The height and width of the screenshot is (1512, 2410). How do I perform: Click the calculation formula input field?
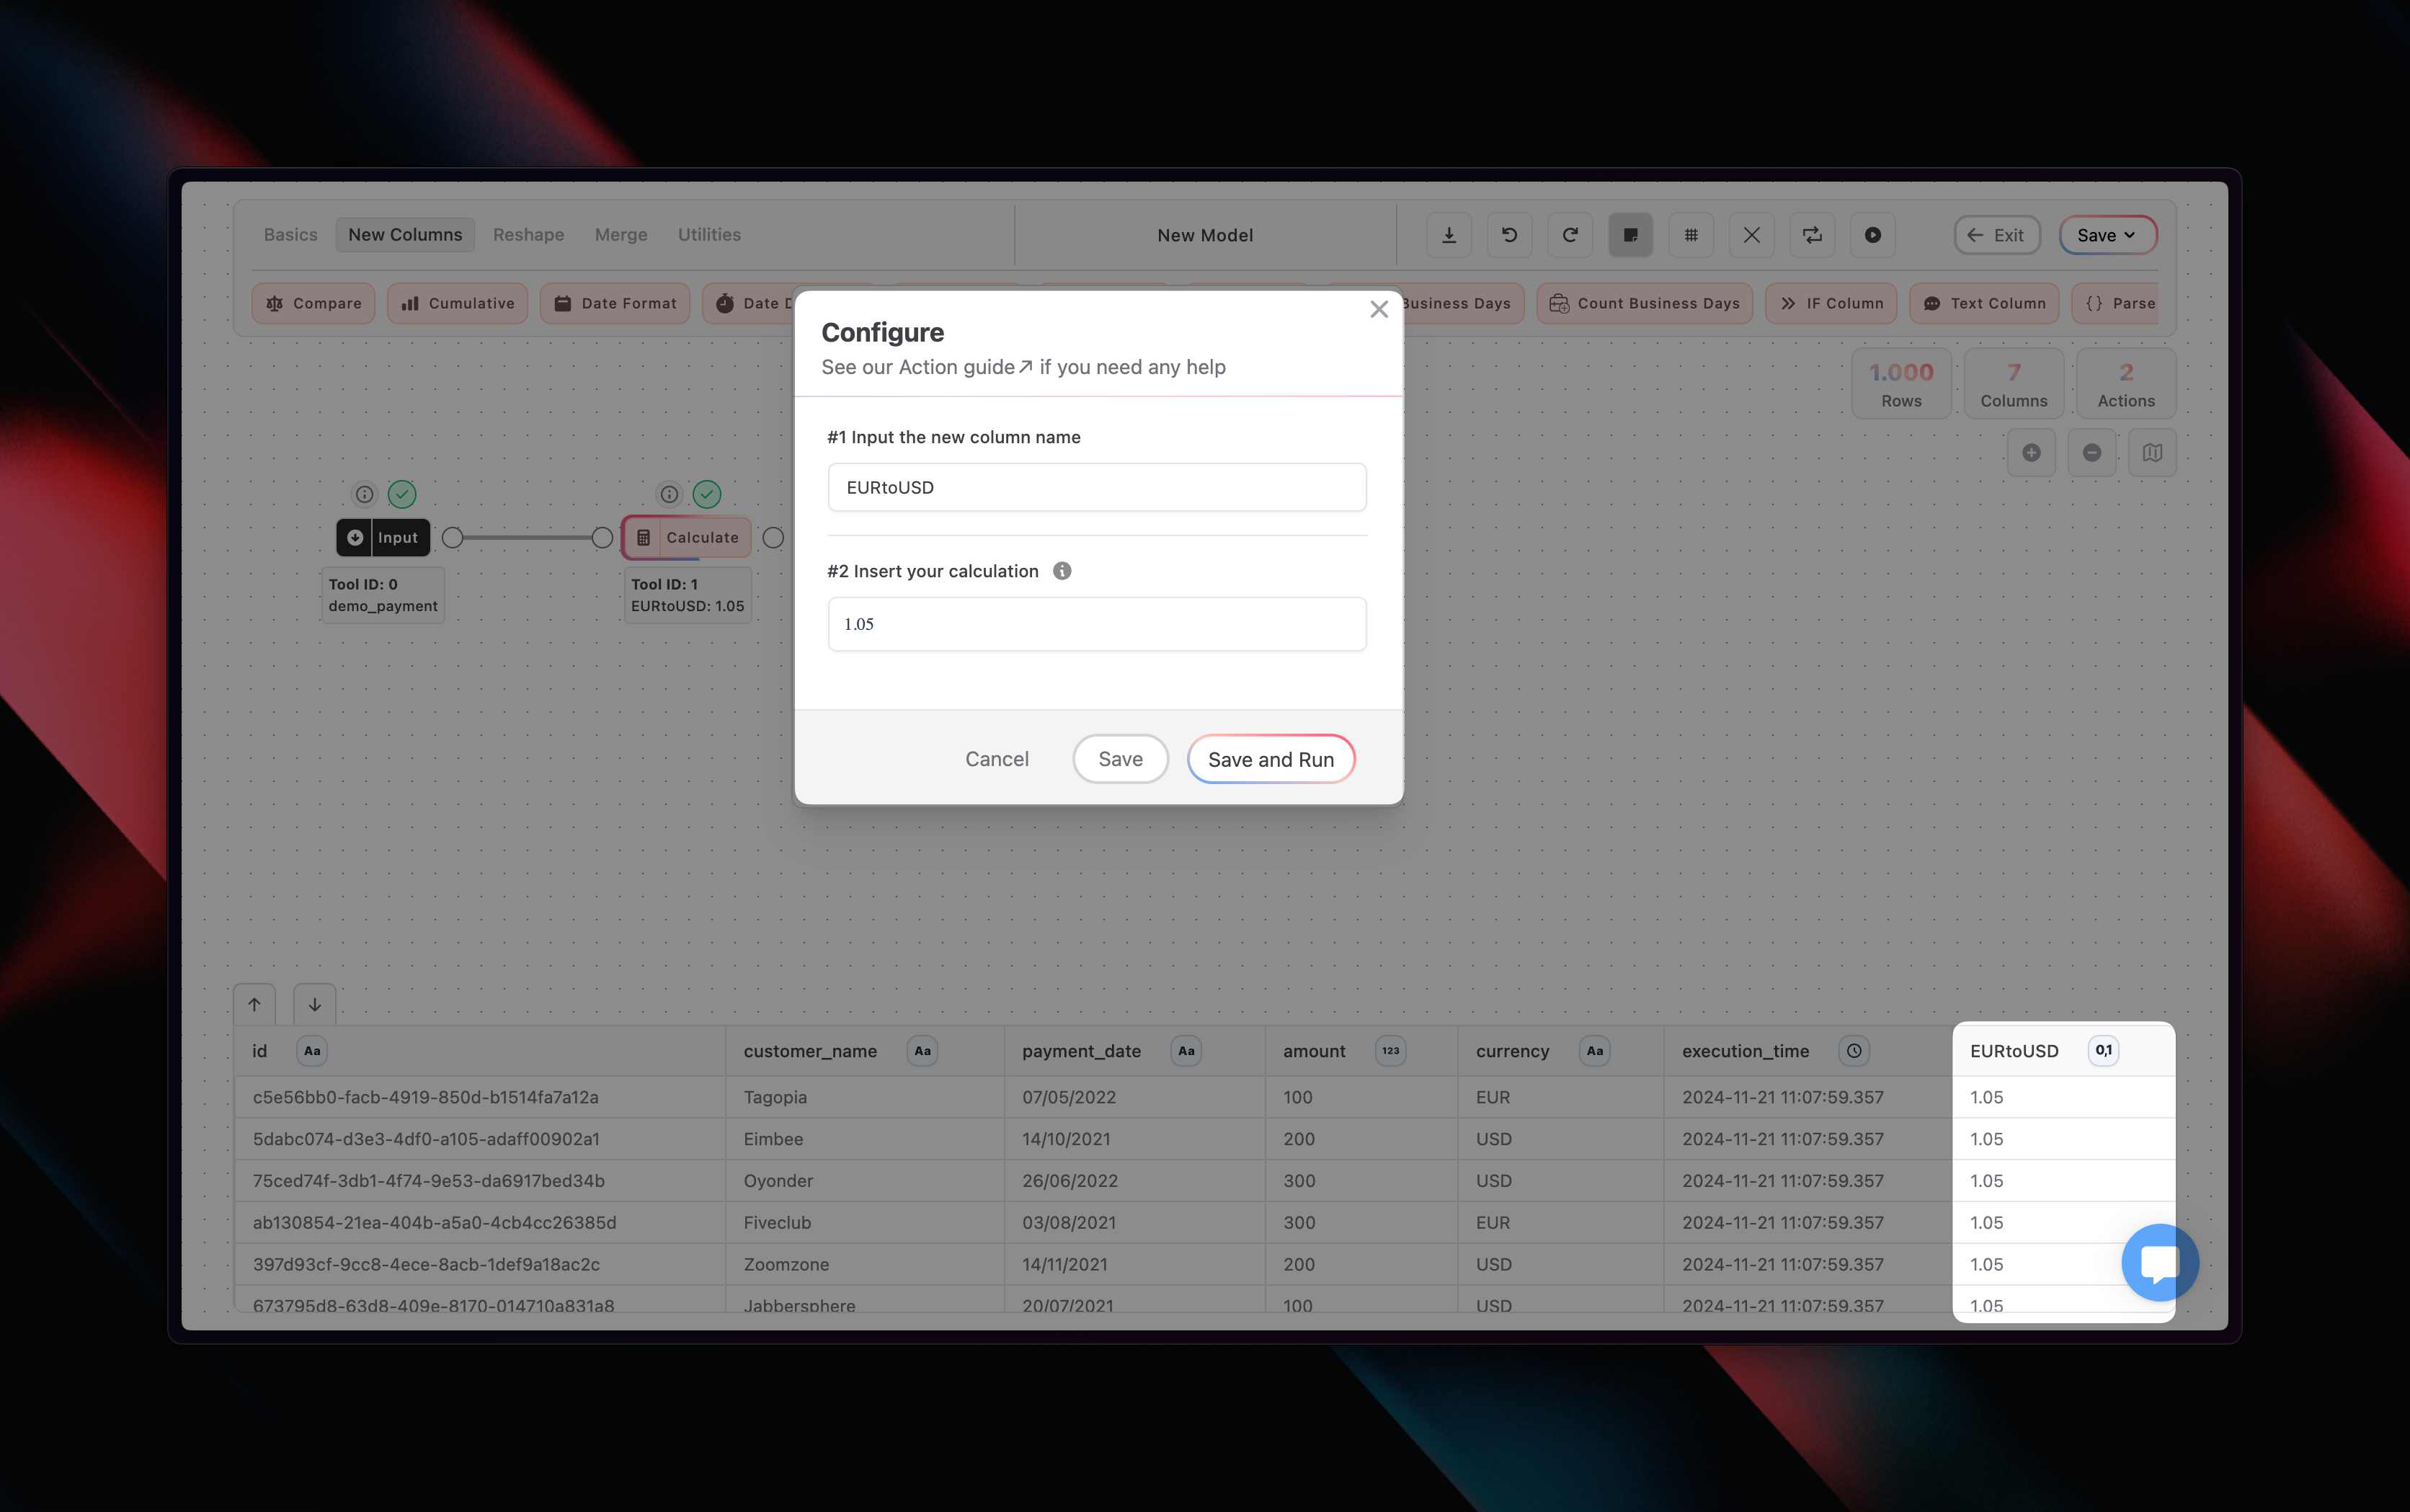pyautogui.click(x=1097, y=624)
